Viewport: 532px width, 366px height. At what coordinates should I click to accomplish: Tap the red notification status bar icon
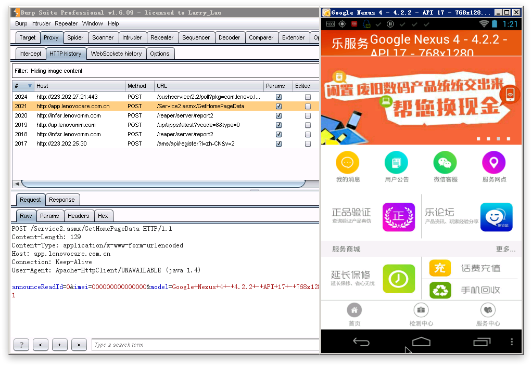pyautogui.click(x=354, y=24)
